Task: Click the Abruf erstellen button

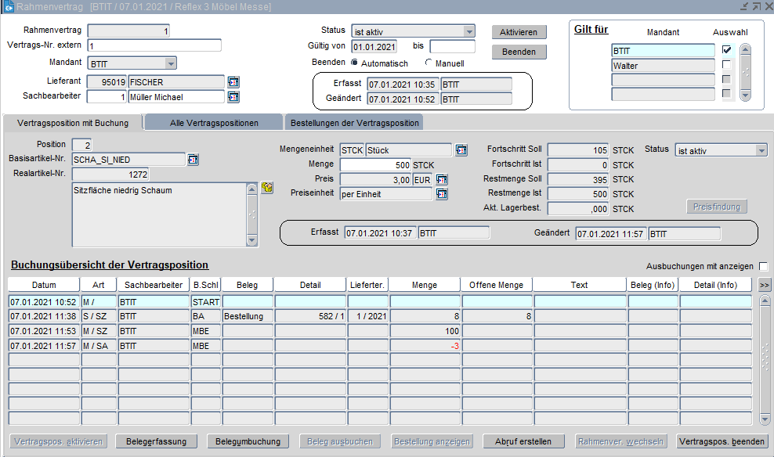Action: coord(523,441)
